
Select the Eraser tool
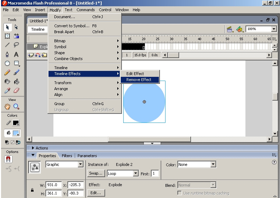[16, 91]
